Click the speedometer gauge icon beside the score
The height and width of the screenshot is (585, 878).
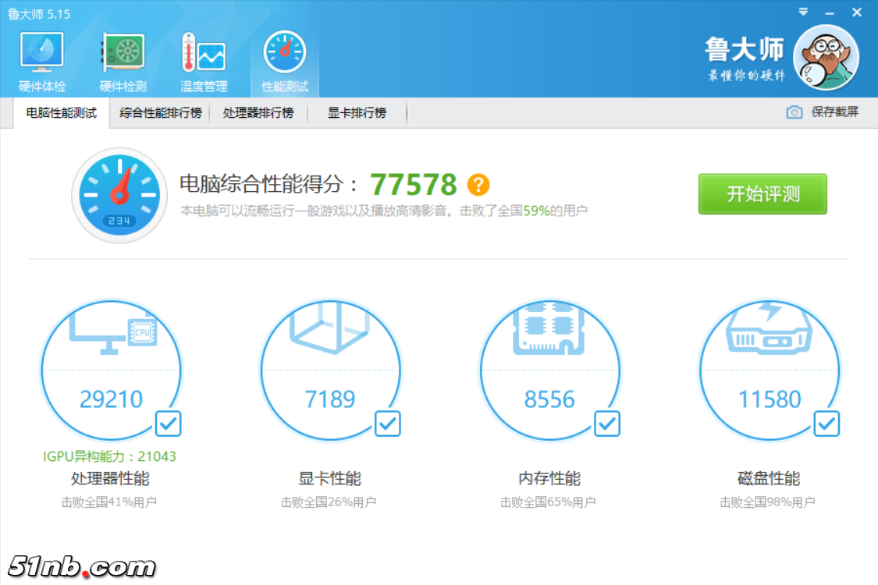119,195
